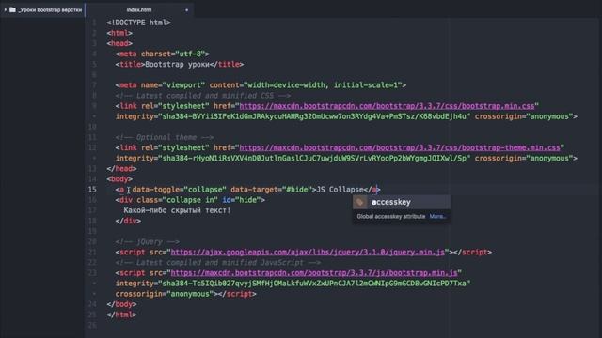This screenshot has width=602, height=338.
Task: Click the id="hide" attribute
Action: (x=241, y=200)
